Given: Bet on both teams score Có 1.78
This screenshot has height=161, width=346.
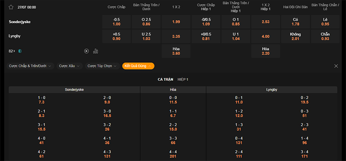Looking at the screenshot, I should pyautogui.click(x=295, y=22).
